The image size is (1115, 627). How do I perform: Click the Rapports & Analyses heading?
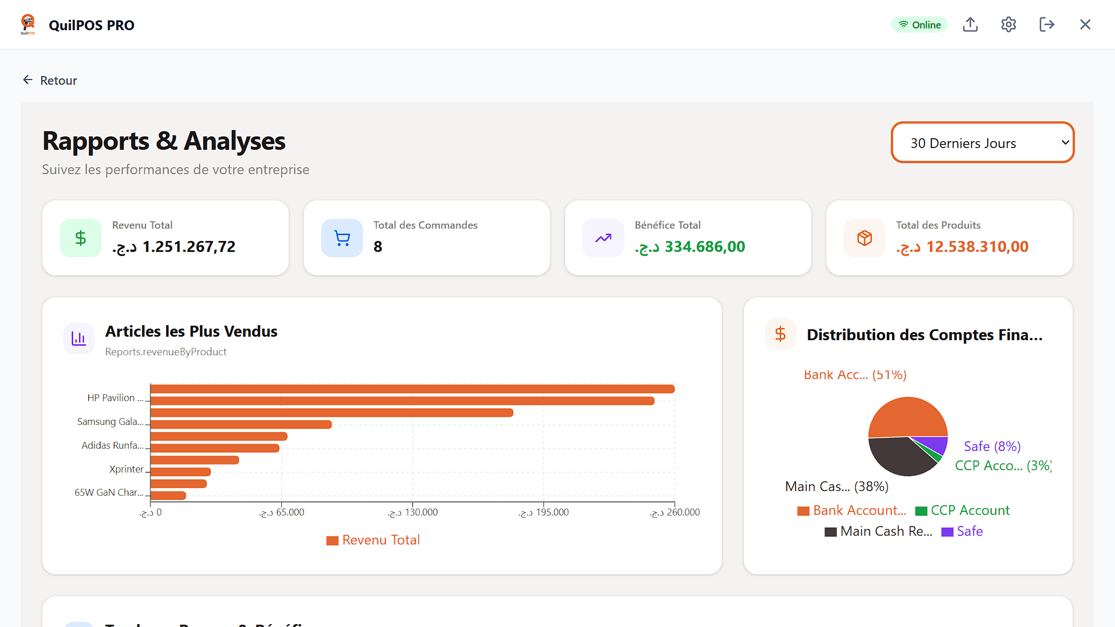(x=164, y=141)
